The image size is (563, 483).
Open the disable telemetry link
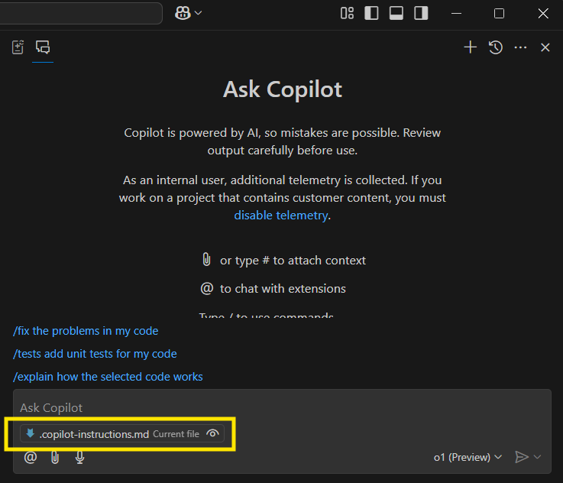pyautogui.click(x=280, y=216)
